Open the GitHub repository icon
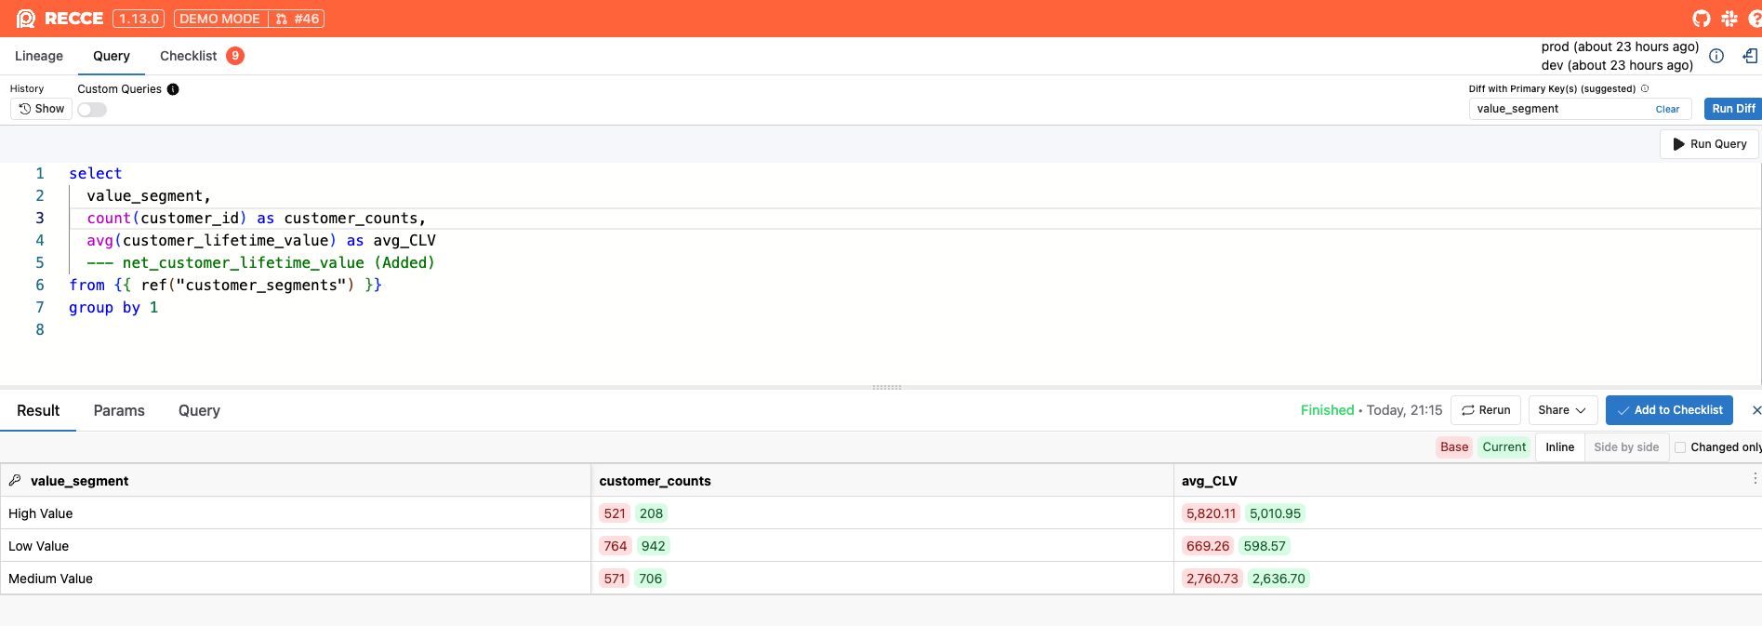This screenshot has height=626, width=1762. click(1702, 19)
